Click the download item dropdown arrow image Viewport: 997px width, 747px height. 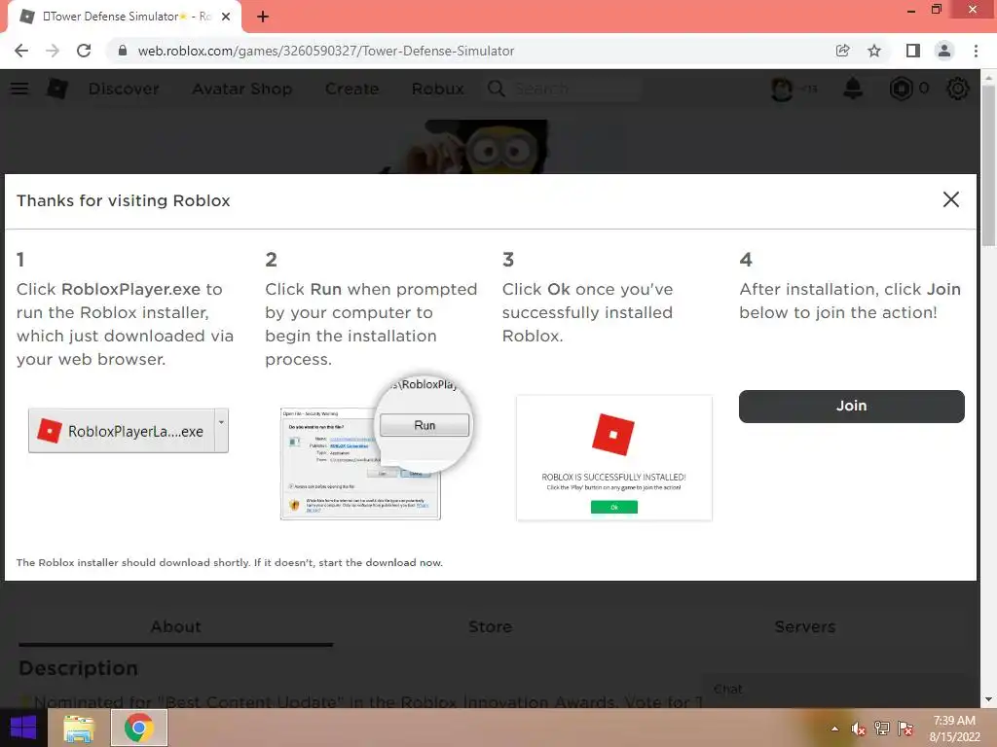[x=221, y=430]
